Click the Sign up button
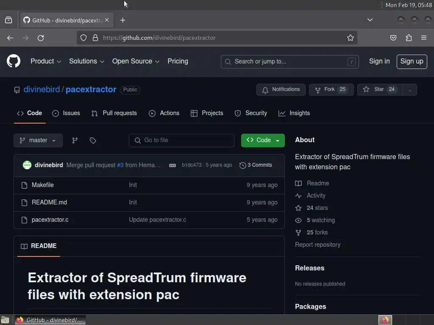Viewport: 434px width, 325px height. [x=412, y=62]
